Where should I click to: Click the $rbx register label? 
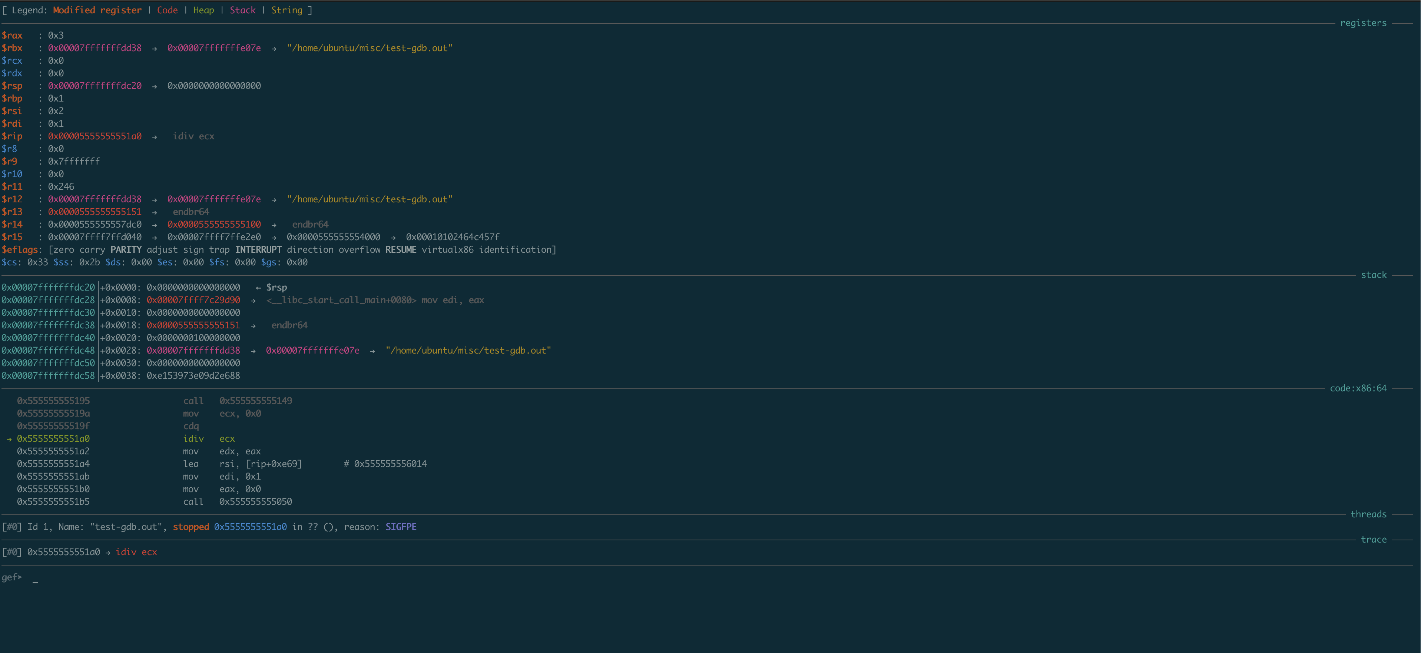pyautogui.click(x=11, y=48)
